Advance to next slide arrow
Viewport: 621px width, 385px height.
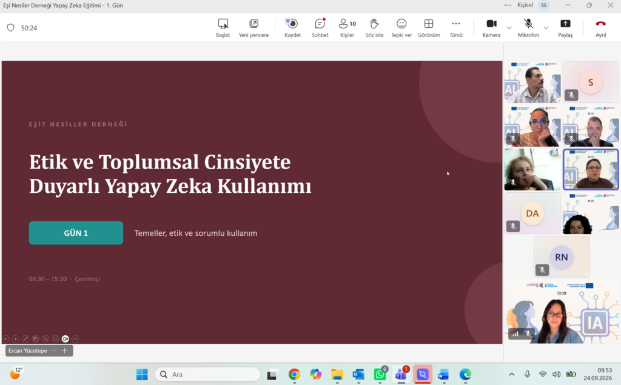(15, 339)
